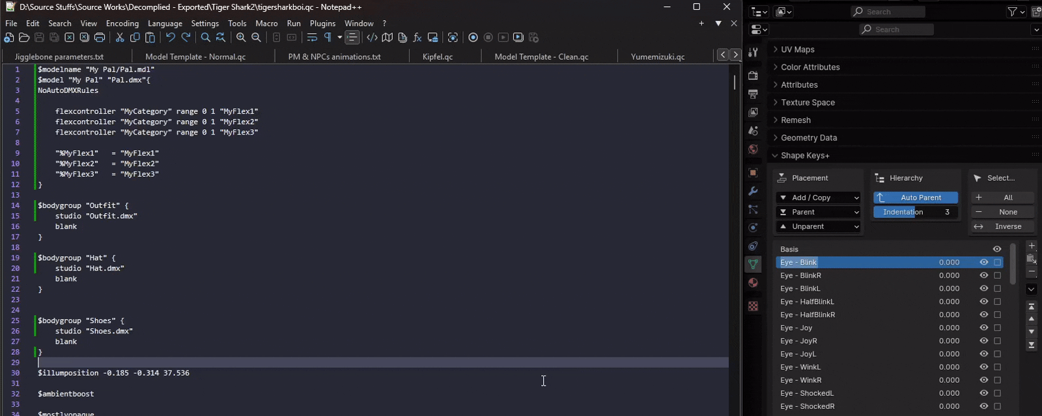
Task: Click the Zoom In icon in Notepad++
Action: click(241, 38)
